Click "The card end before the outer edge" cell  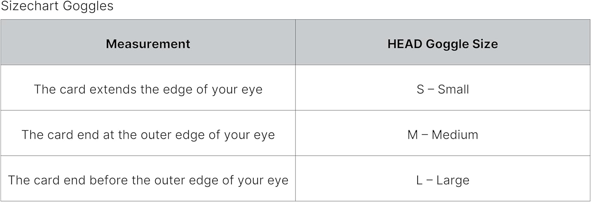coord(148,180)
